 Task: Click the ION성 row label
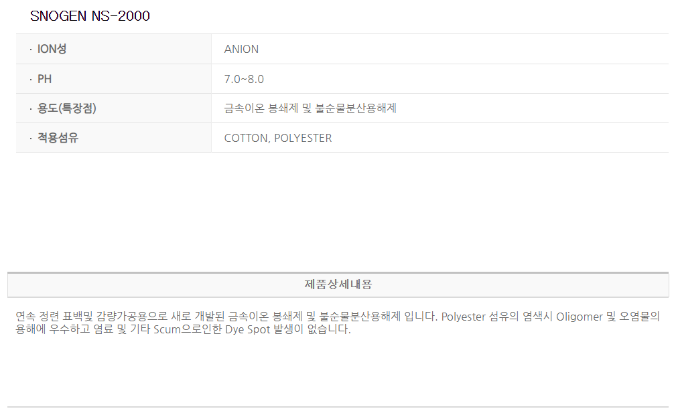tap(52, 49)
